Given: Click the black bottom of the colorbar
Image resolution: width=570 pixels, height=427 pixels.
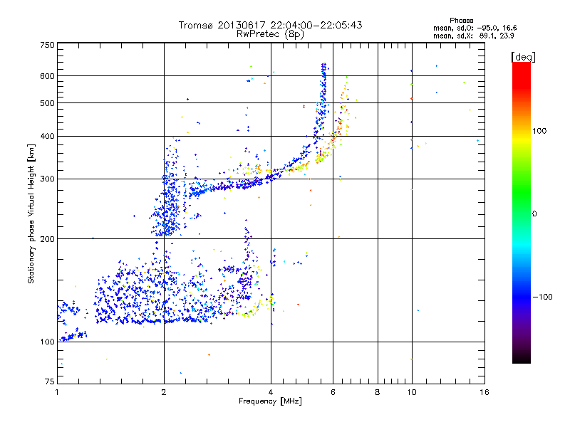Looking at the screenshot, I should click(522, 358).
